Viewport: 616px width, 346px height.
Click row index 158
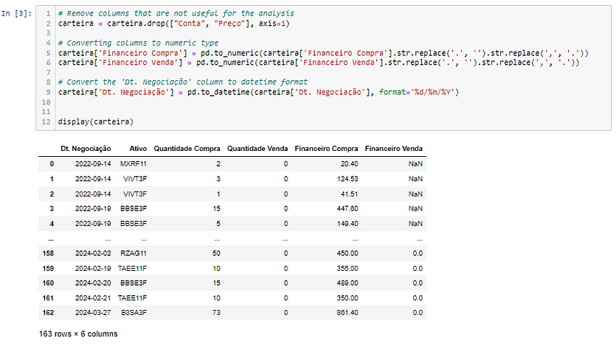point(48,253)
